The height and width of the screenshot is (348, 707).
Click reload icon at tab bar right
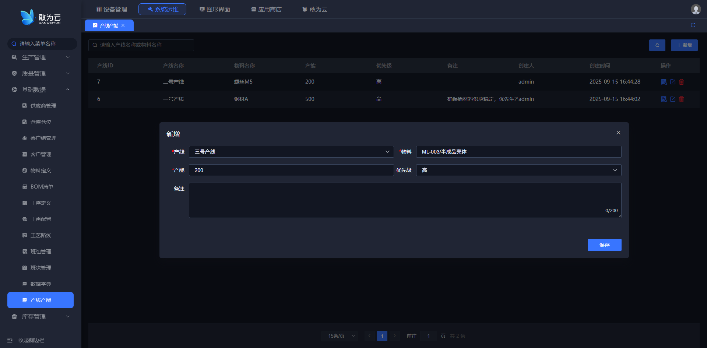[x=693, y=25]
